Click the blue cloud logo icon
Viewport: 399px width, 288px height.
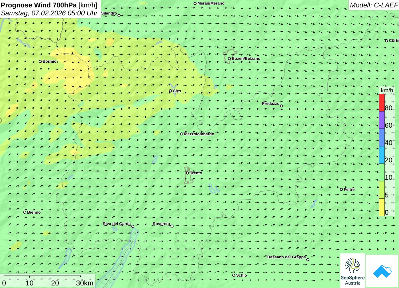pyautogui.click(x=382, y=271)
